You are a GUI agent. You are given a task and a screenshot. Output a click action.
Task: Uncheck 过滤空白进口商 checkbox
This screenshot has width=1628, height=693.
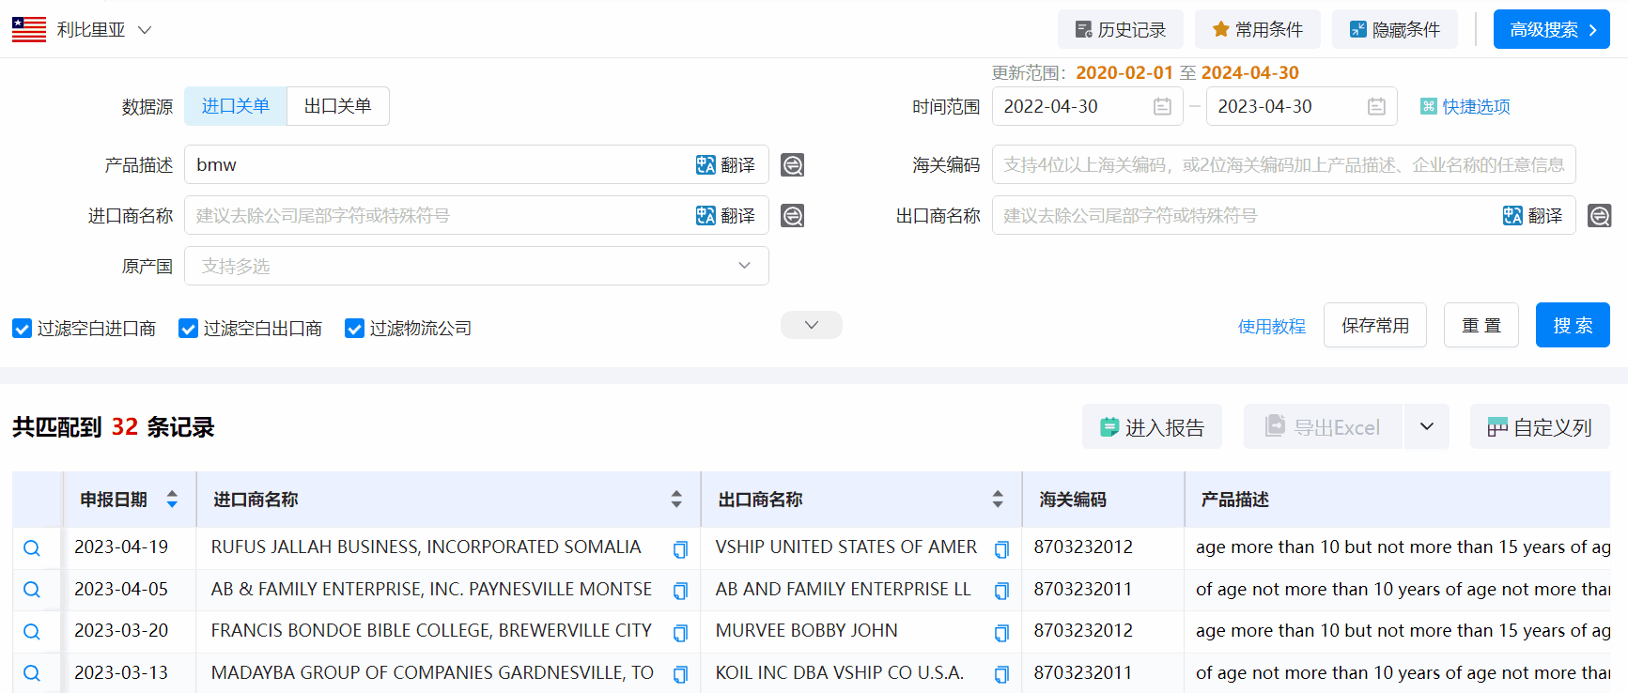pos(23,329)
